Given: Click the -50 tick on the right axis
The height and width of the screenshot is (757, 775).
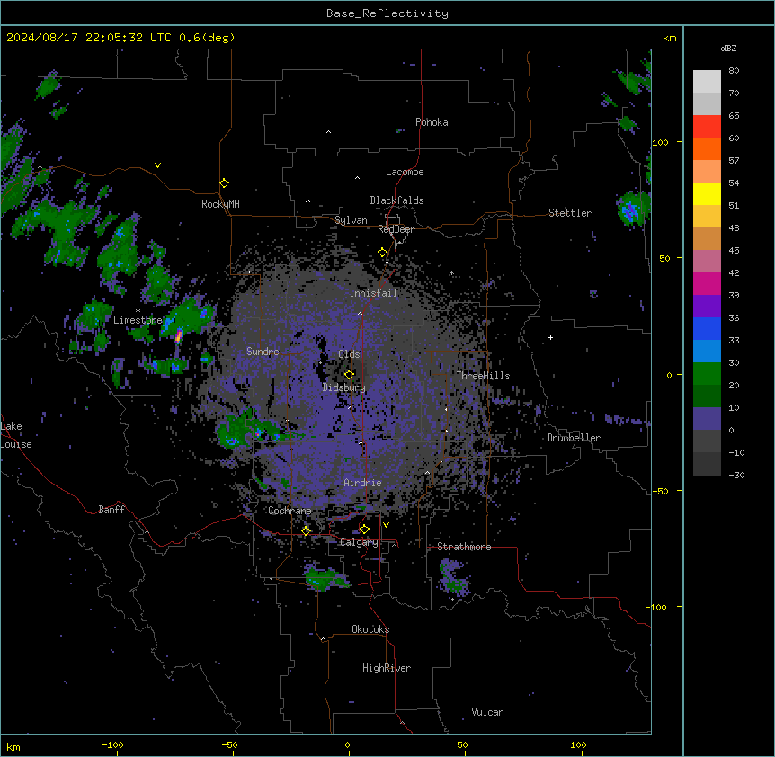Looking at the screenshot, I should [x=660, y=491].
